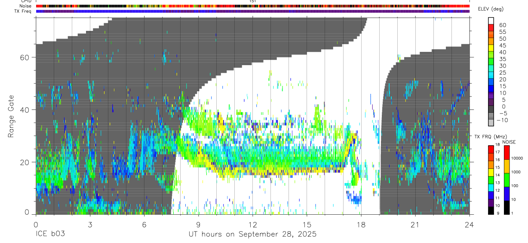Click the red 55–60 segment of the ELEV color bar
The width and height of the screenshot is (528, 243).
(491, 28)
